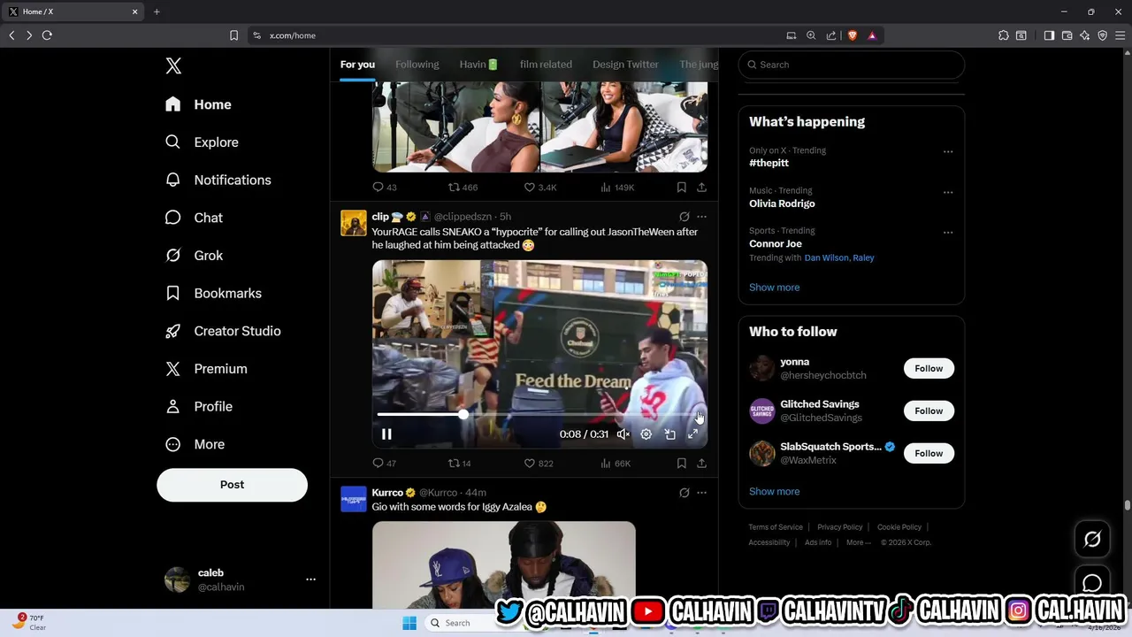Click the Post button
The width and height of the screenshot is (1132, 637).
point(232,485)
